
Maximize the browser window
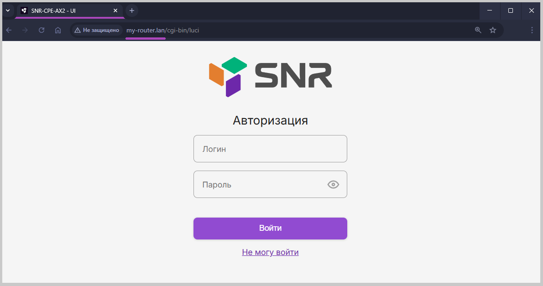tap(511, 10)
